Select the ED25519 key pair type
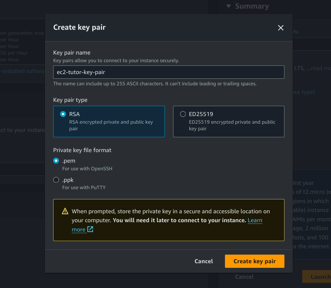This screenshot has height=288, width=331. point(183,114)
